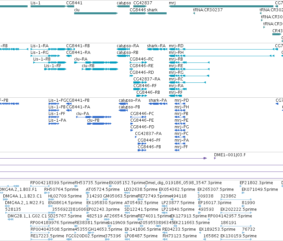Select the mrj-RC transcript label

pyautogui.click(x=176, y=79)
